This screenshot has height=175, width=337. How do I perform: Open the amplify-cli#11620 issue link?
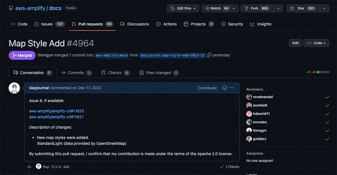pos(57,111)
